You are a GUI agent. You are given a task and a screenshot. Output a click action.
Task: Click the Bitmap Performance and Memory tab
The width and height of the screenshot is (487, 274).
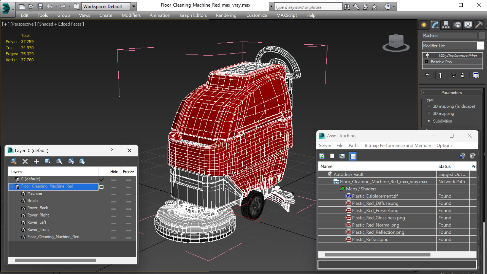397,145
